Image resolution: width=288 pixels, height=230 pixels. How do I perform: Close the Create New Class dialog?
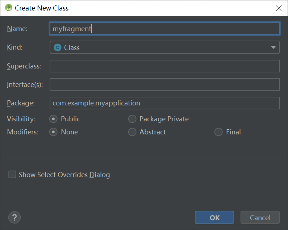[x=279, y=8]
